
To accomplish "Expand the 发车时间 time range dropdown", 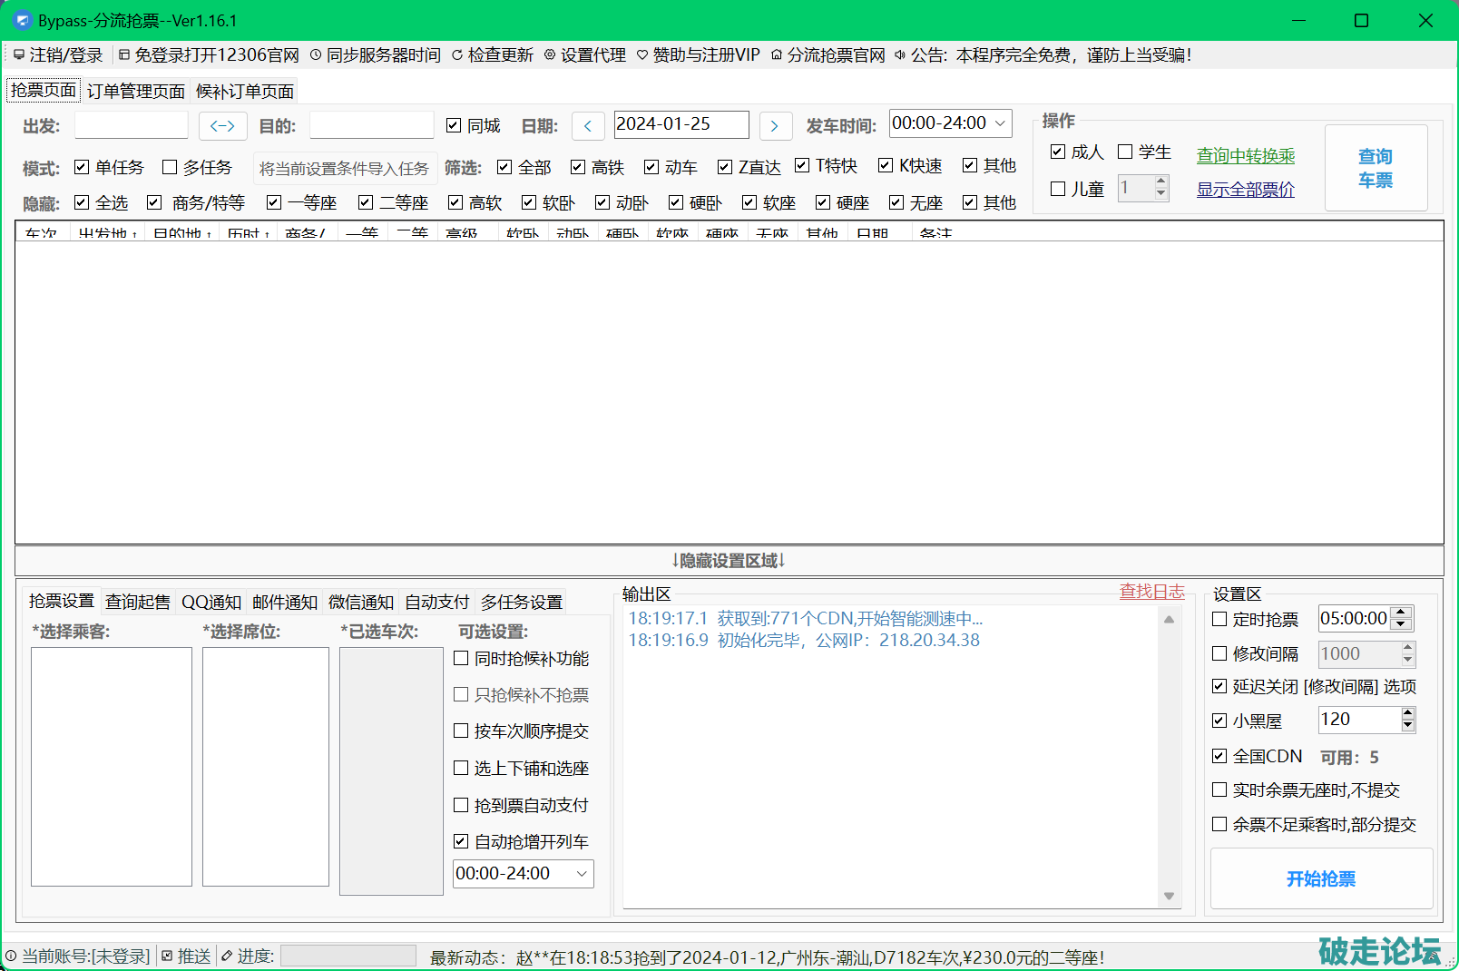I will point(1000,123).
